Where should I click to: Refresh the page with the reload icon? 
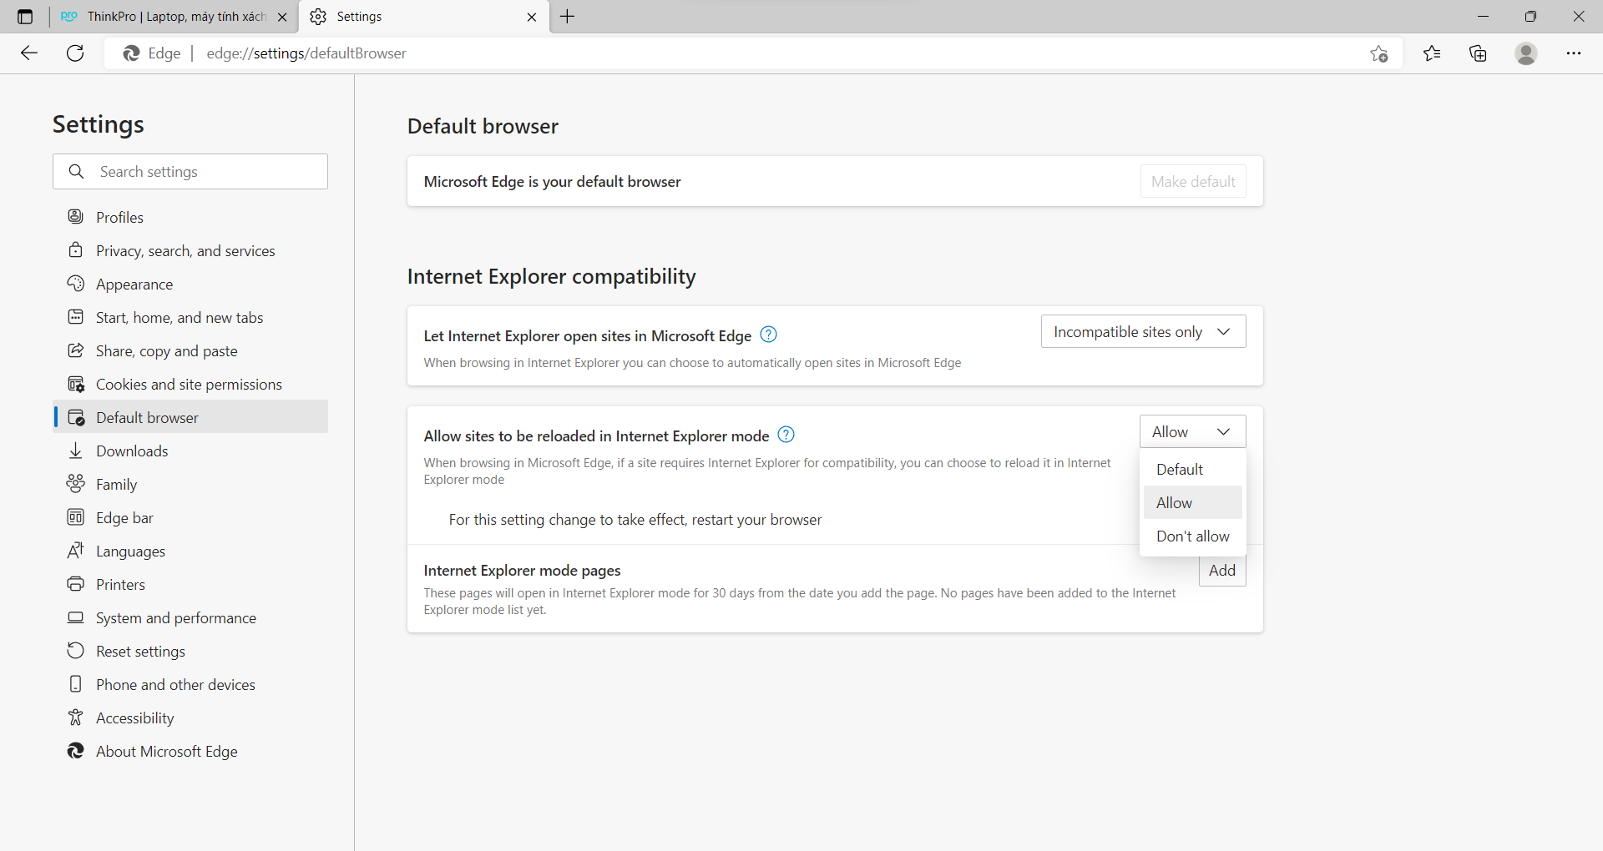pos(75,53)
